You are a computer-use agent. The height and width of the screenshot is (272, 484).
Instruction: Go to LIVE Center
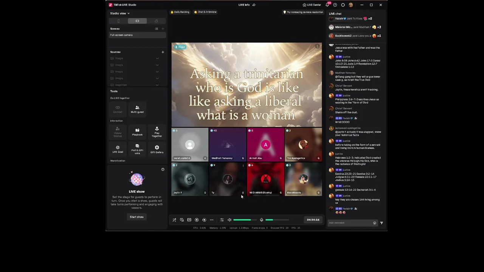click(x=312, y=5)
